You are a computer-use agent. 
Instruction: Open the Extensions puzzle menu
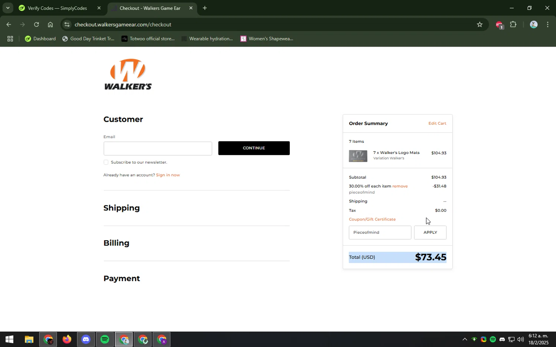click(513, 25)
